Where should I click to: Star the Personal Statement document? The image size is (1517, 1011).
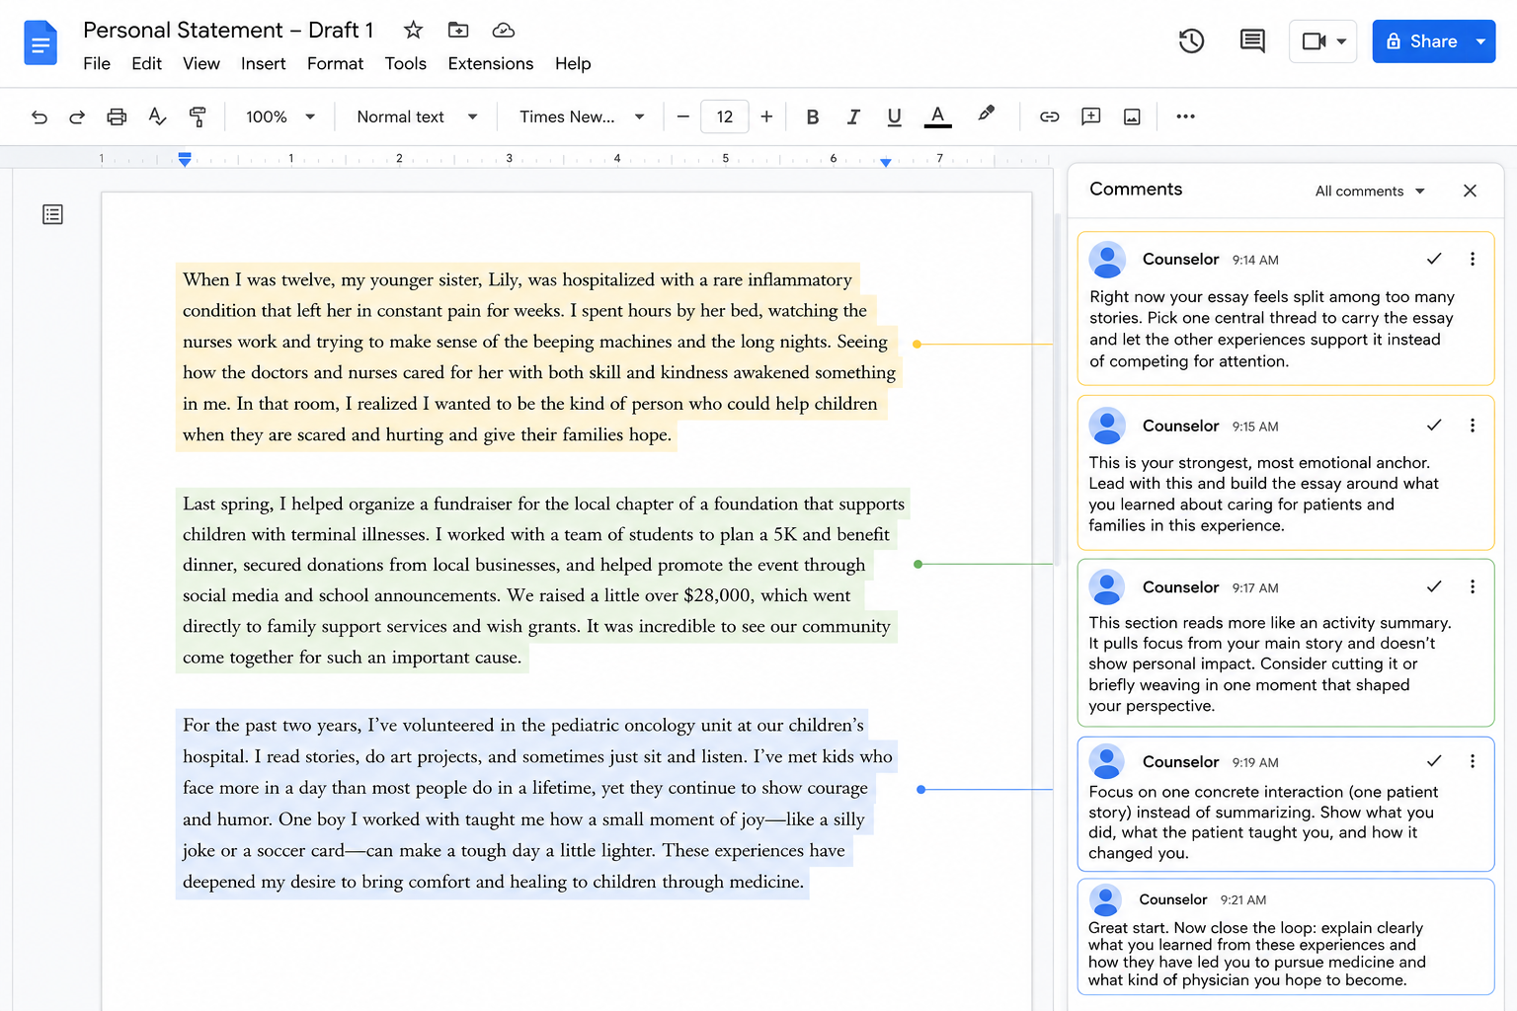click(x=413, y=30)
